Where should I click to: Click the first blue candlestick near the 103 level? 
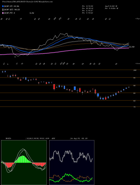point(3,71)
